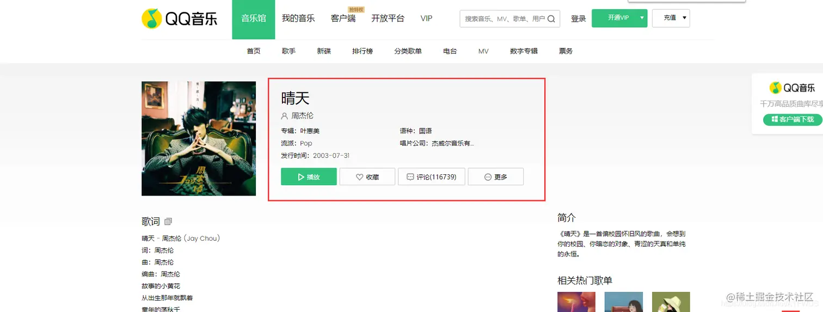The height and width of the screenshot is (312, 823).
Task: Go to 首页 in the sub navigation
Action: [x=254, y=51]
